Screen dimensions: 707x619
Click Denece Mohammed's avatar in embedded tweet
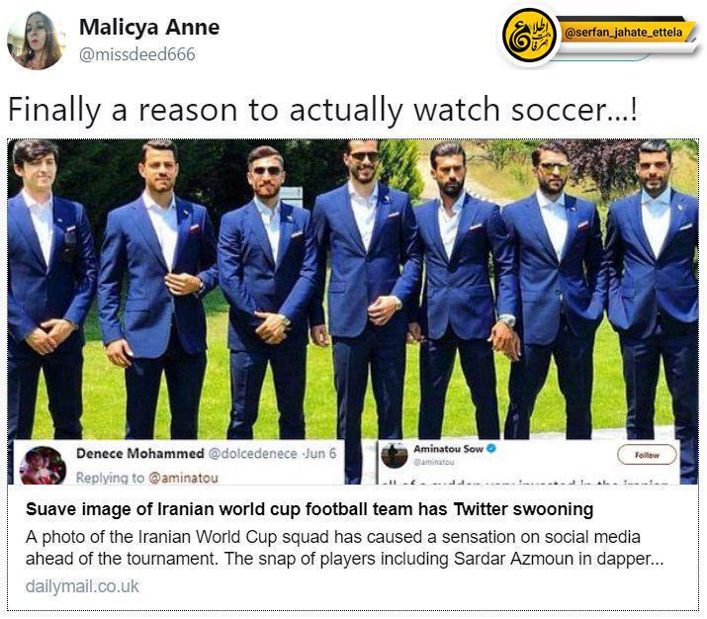click(x=43, y=466)
